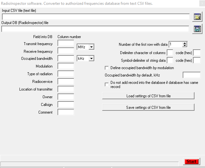The height and width of the screenshot is (168, 205).
Task: Open the kHz bandwidth unit dropdown
Action: pyautogui.click(x=91, y=58)
